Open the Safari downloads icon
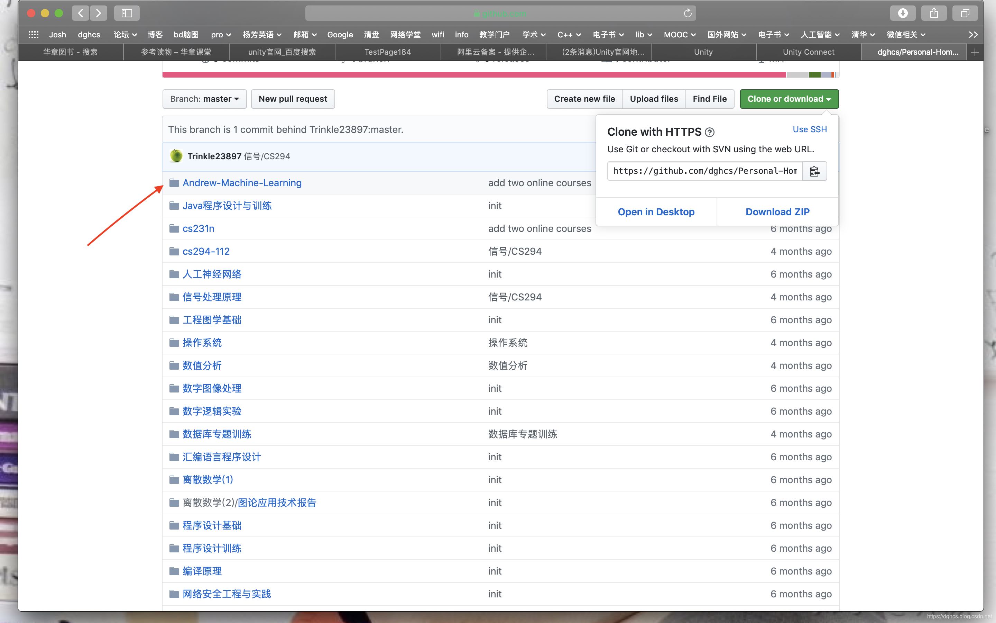The image size is (996, 623). coord(903,13)
